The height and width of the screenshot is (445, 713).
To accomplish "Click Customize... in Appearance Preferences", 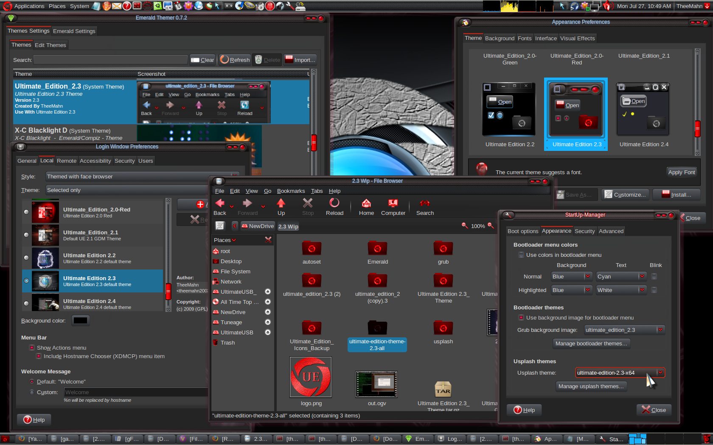I will (625, 195).
